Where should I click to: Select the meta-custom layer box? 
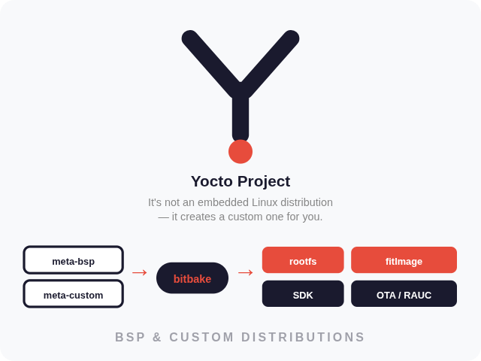pos(74,294)
